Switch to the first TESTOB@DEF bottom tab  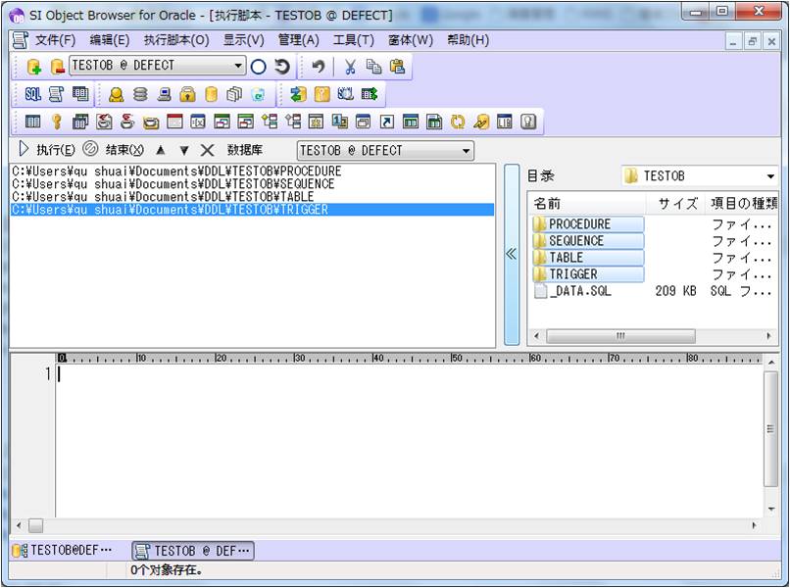[63, 551]
